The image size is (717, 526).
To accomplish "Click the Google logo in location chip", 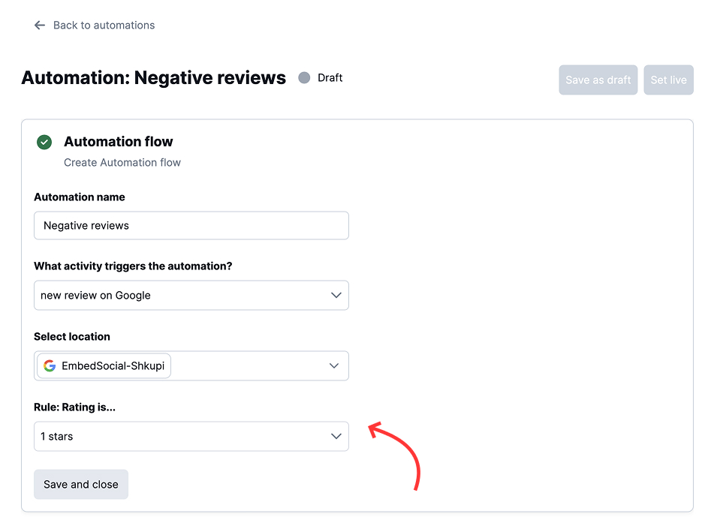I will pyautogui.click(x=50, y=366).
